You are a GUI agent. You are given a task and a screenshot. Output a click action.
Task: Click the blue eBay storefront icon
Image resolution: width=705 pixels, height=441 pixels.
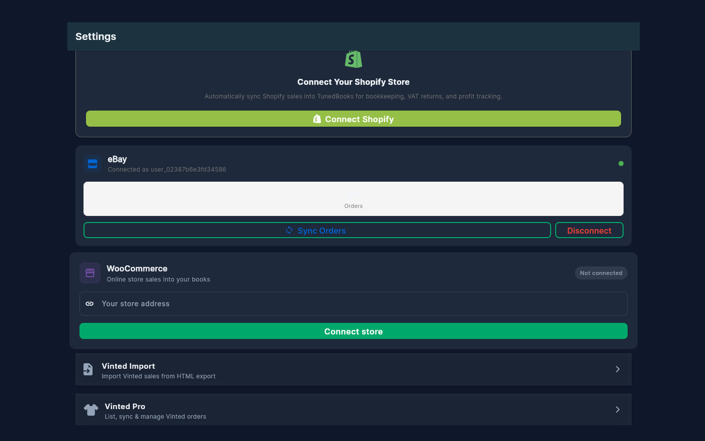click(93, 164)
